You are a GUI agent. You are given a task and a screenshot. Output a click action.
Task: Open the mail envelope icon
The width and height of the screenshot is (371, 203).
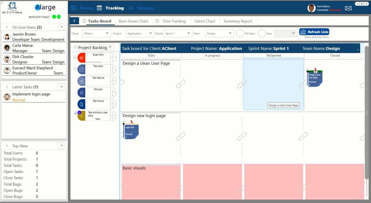point(348,8)
